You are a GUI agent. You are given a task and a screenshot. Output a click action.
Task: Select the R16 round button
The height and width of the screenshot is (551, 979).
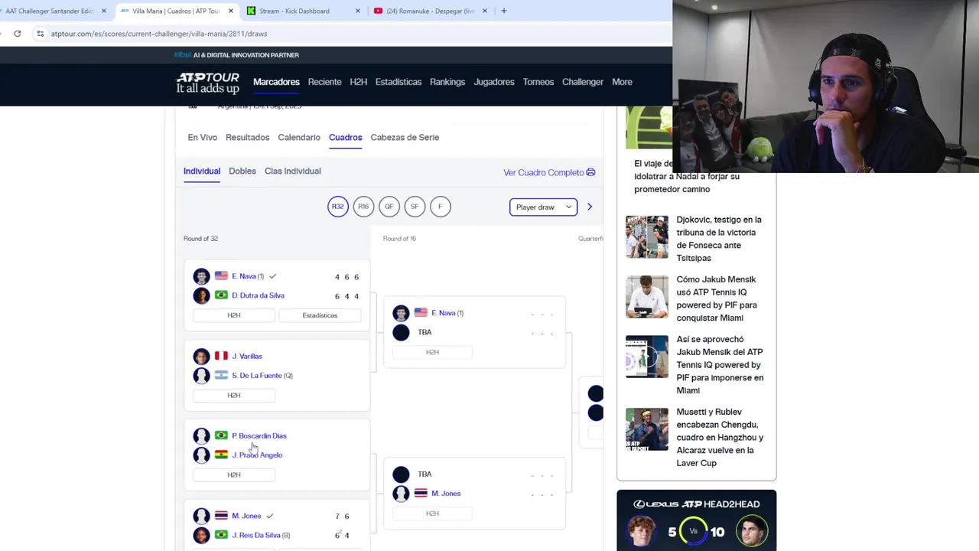pyautogui.click(x=363, y=207)
